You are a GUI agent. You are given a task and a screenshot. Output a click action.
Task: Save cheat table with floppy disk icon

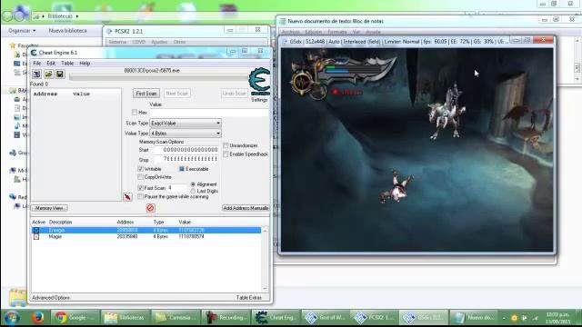click(x=60, y=74)
